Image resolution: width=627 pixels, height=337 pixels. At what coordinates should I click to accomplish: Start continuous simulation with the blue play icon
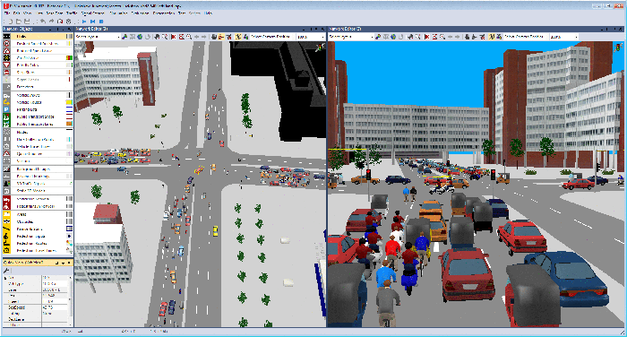(84, 22)
